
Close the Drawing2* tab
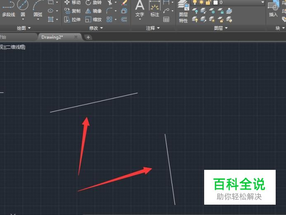tap(76, 37)
